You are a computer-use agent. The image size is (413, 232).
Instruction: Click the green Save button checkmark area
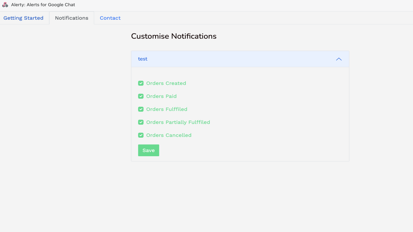click(x=148, y=150)
